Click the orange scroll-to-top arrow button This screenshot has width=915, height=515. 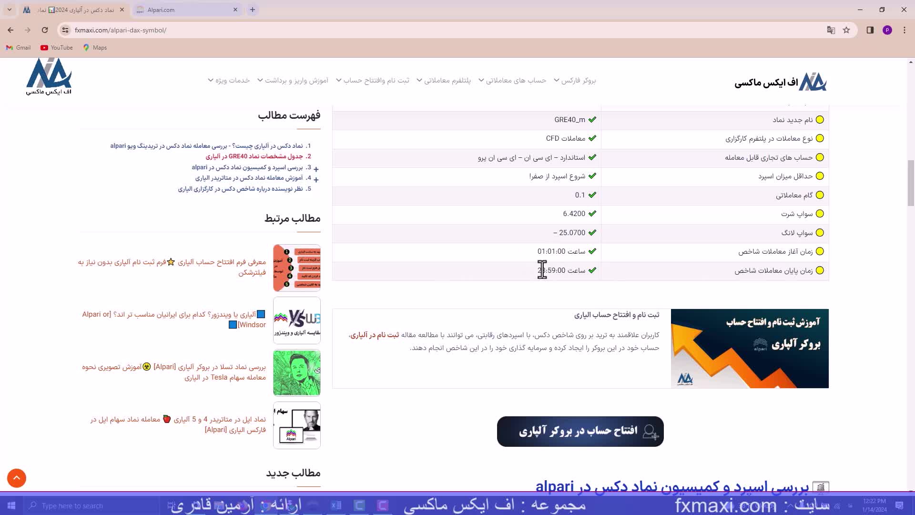click(17, 478)
